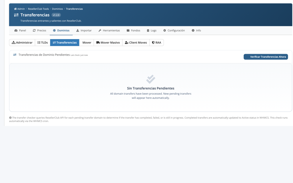Click the 'Last check: just now' text
293x183 pixels.
79,55
